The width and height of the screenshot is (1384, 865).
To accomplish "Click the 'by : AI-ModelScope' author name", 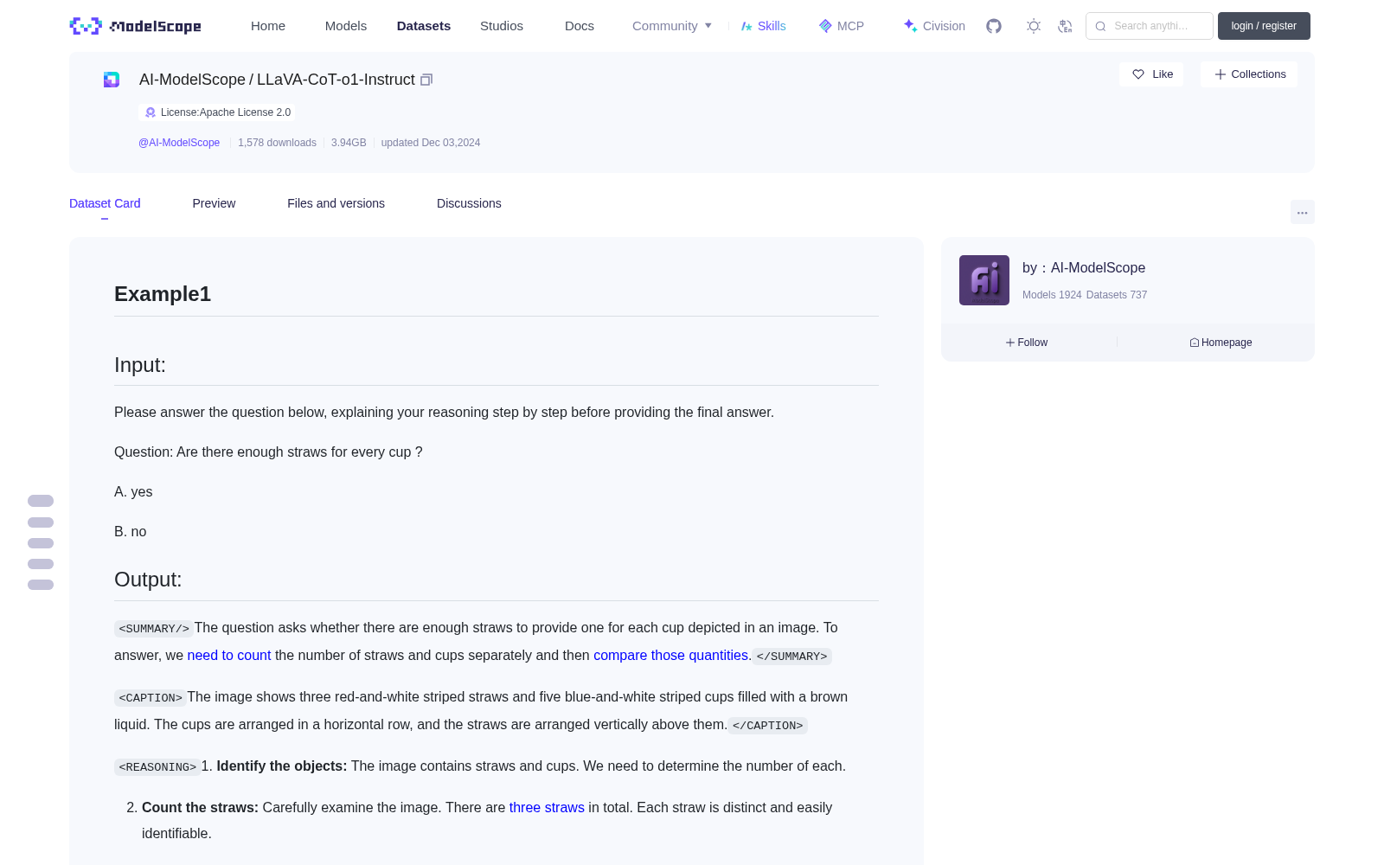I will pos(1084,268).
